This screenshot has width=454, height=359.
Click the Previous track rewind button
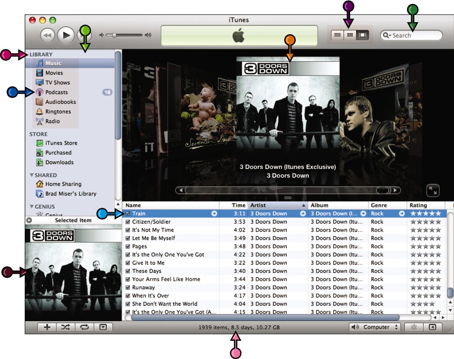47,36
